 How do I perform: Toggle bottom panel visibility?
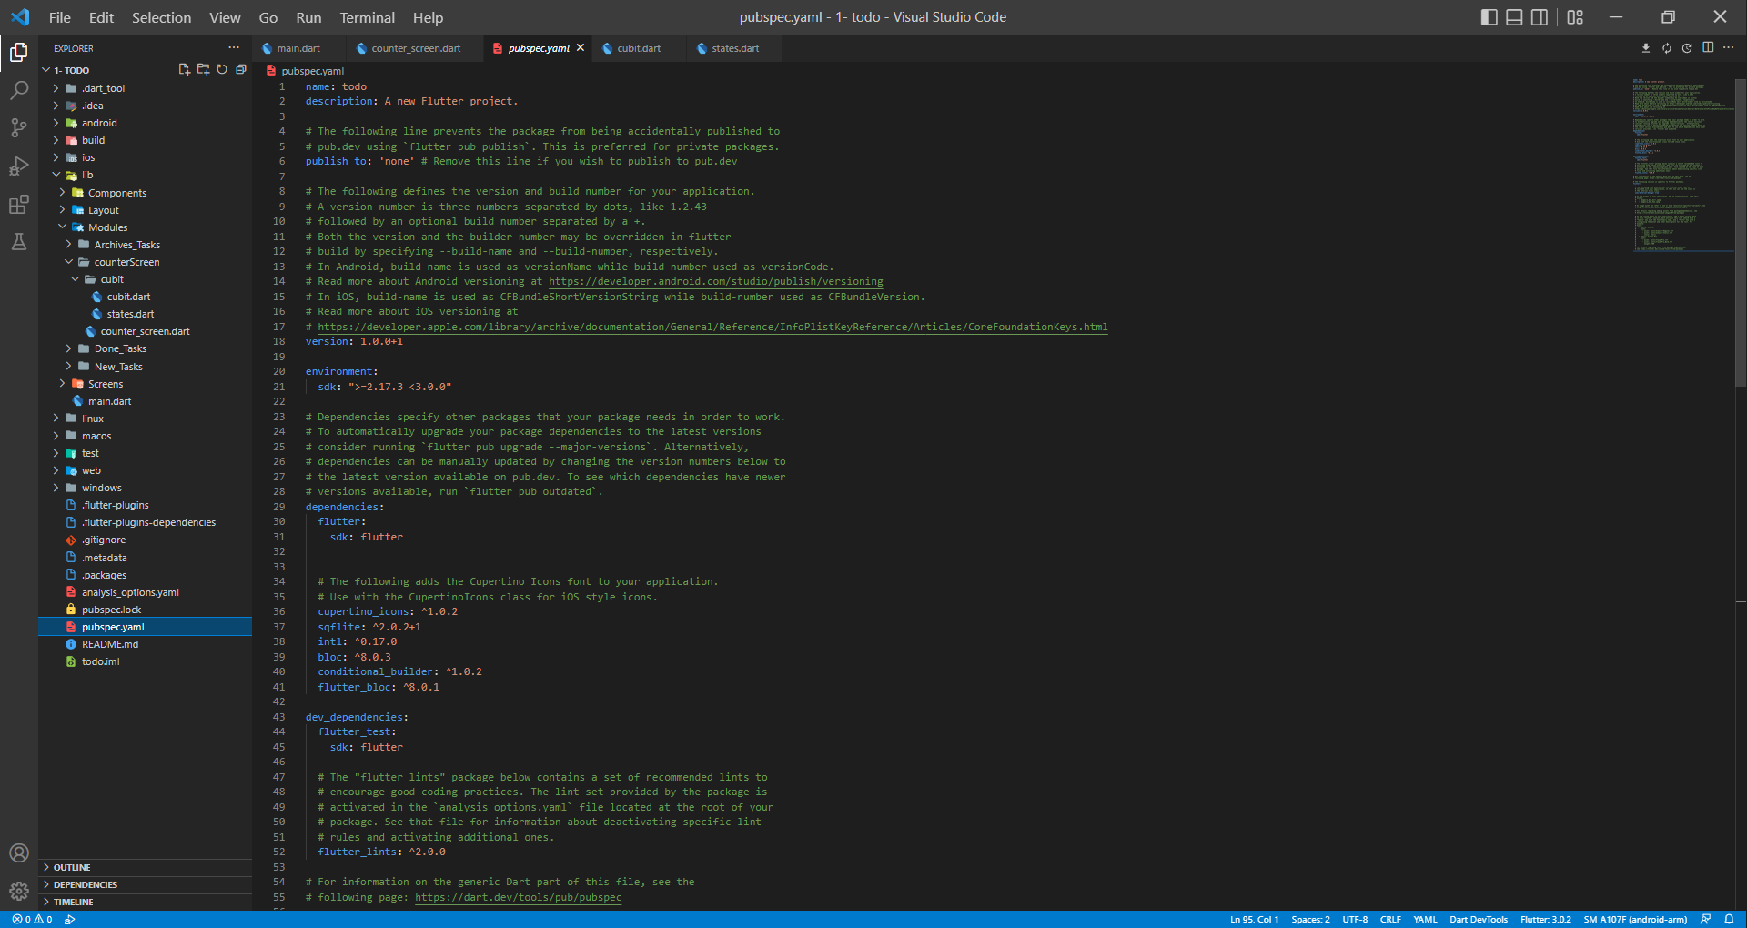pos(1514,17)
